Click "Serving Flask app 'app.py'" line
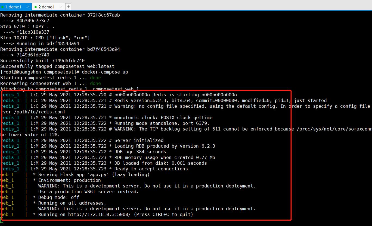Viewport: 372px width, 226px height. tap(75, 175)
